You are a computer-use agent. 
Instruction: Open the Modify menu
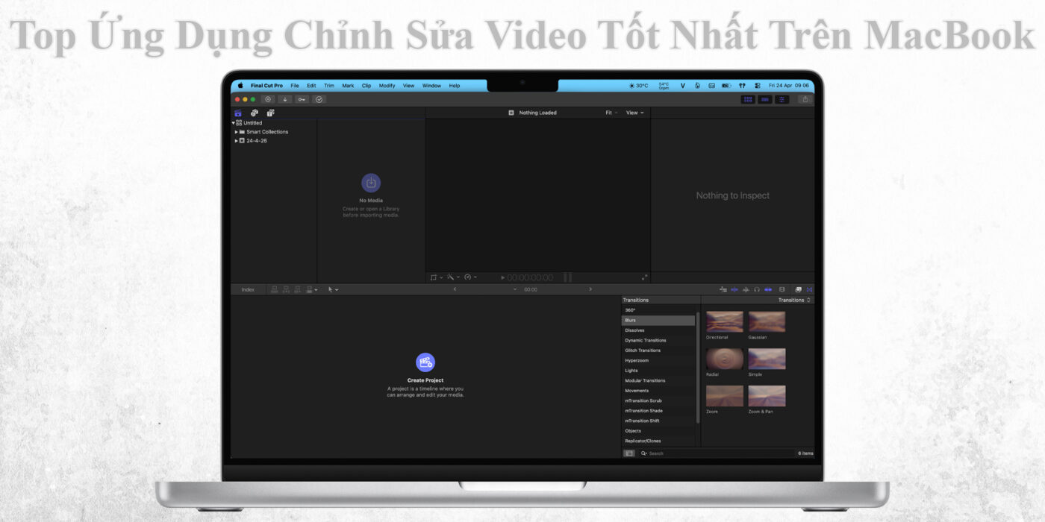point(387,86)
